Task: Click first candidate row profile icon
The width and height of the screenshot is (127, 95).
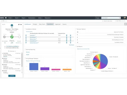Action: 26,35
